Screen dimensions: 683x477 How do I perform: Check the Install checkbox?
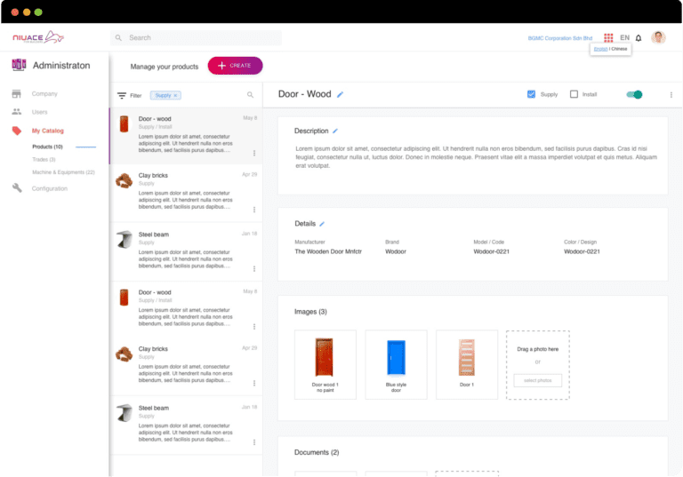tap(574, 94)
